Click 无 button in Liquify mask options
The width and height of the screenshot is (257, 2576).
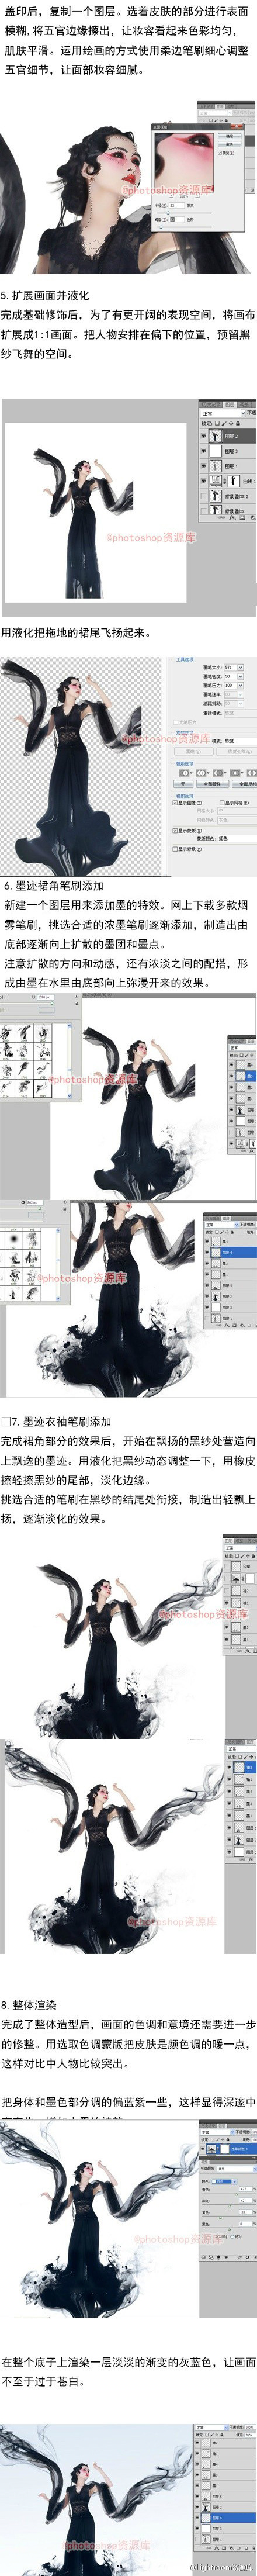point(183,784)
